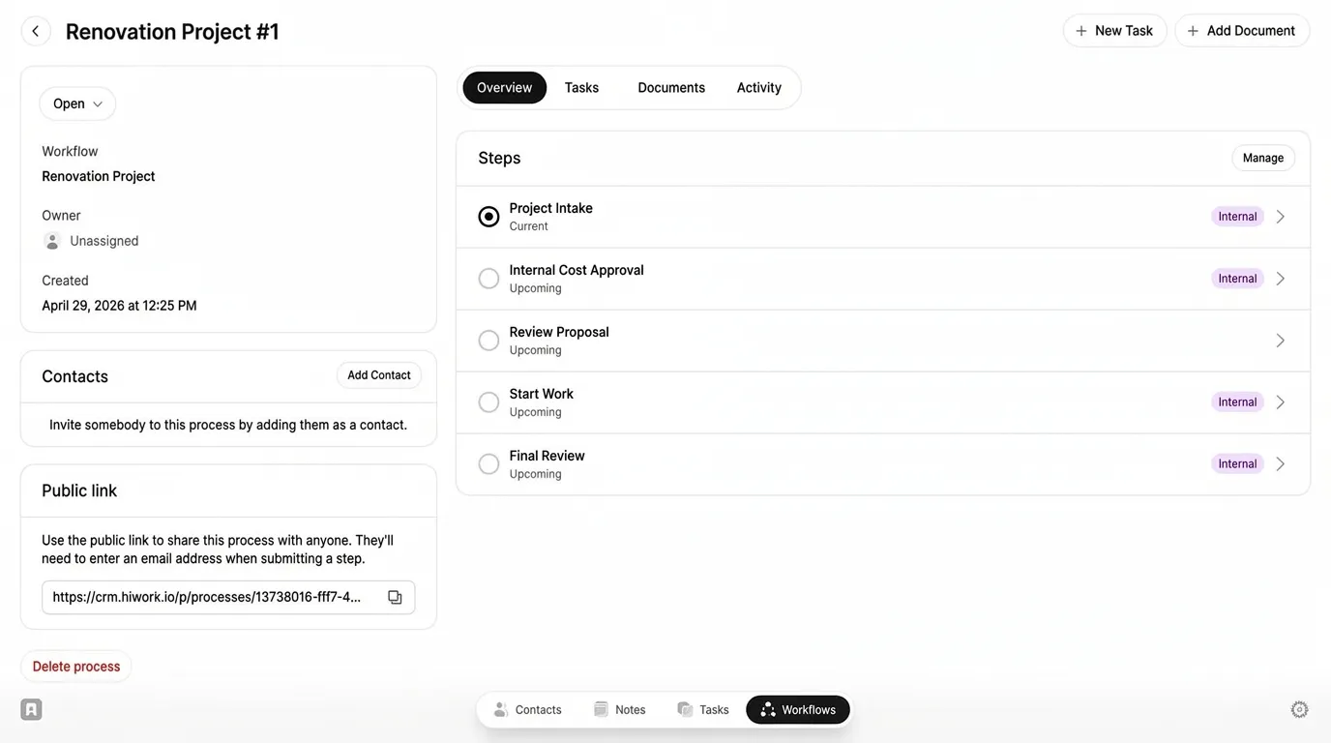Viewport: 1331px width, 743px height.
Task: Go to Tasks in bottom navigation
Action: tap(703, 709)
